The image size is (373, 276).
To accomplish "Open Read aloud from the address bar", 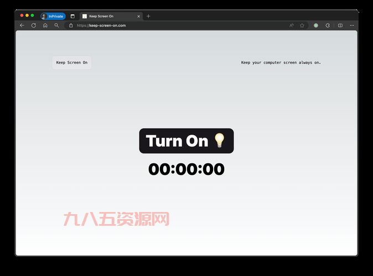I will (x=292, y=25).
